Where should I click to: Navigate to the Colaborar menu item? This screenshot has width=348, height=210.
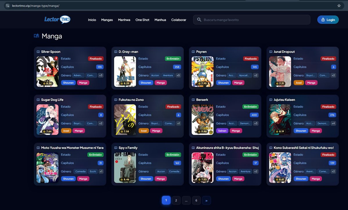tap(178, 20)
